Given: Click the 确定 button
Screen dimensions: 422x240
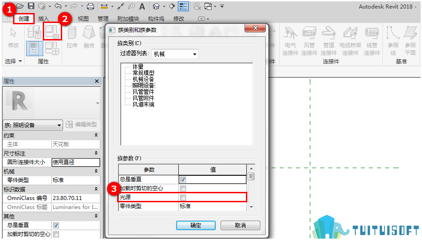Looking at the screenshot, I should (196, 225).
